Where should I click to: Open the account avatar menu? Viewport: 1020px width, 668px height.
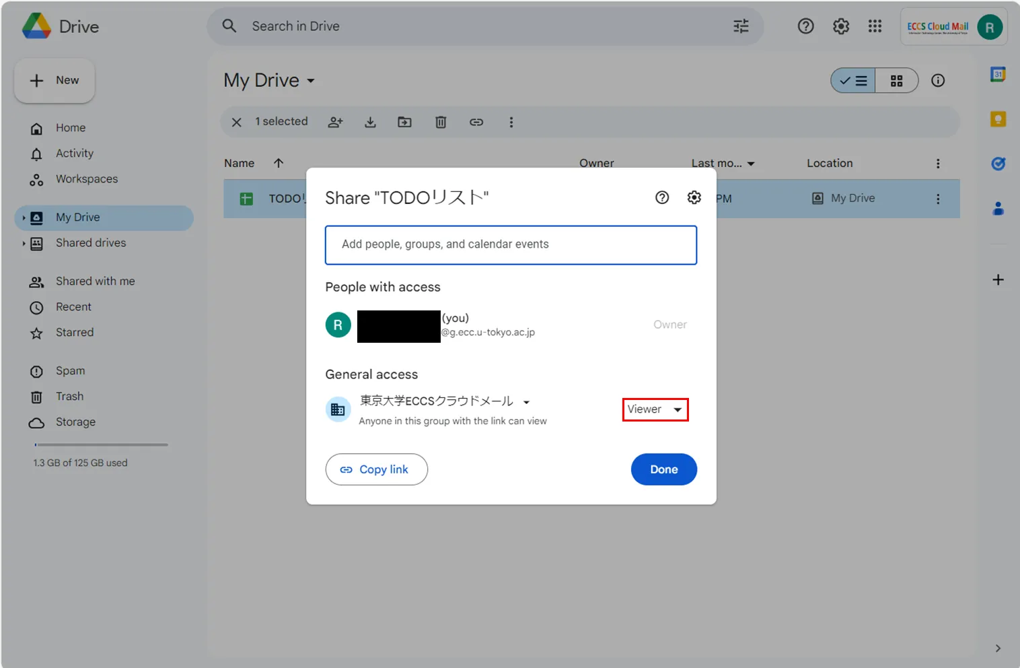(990, 27)
